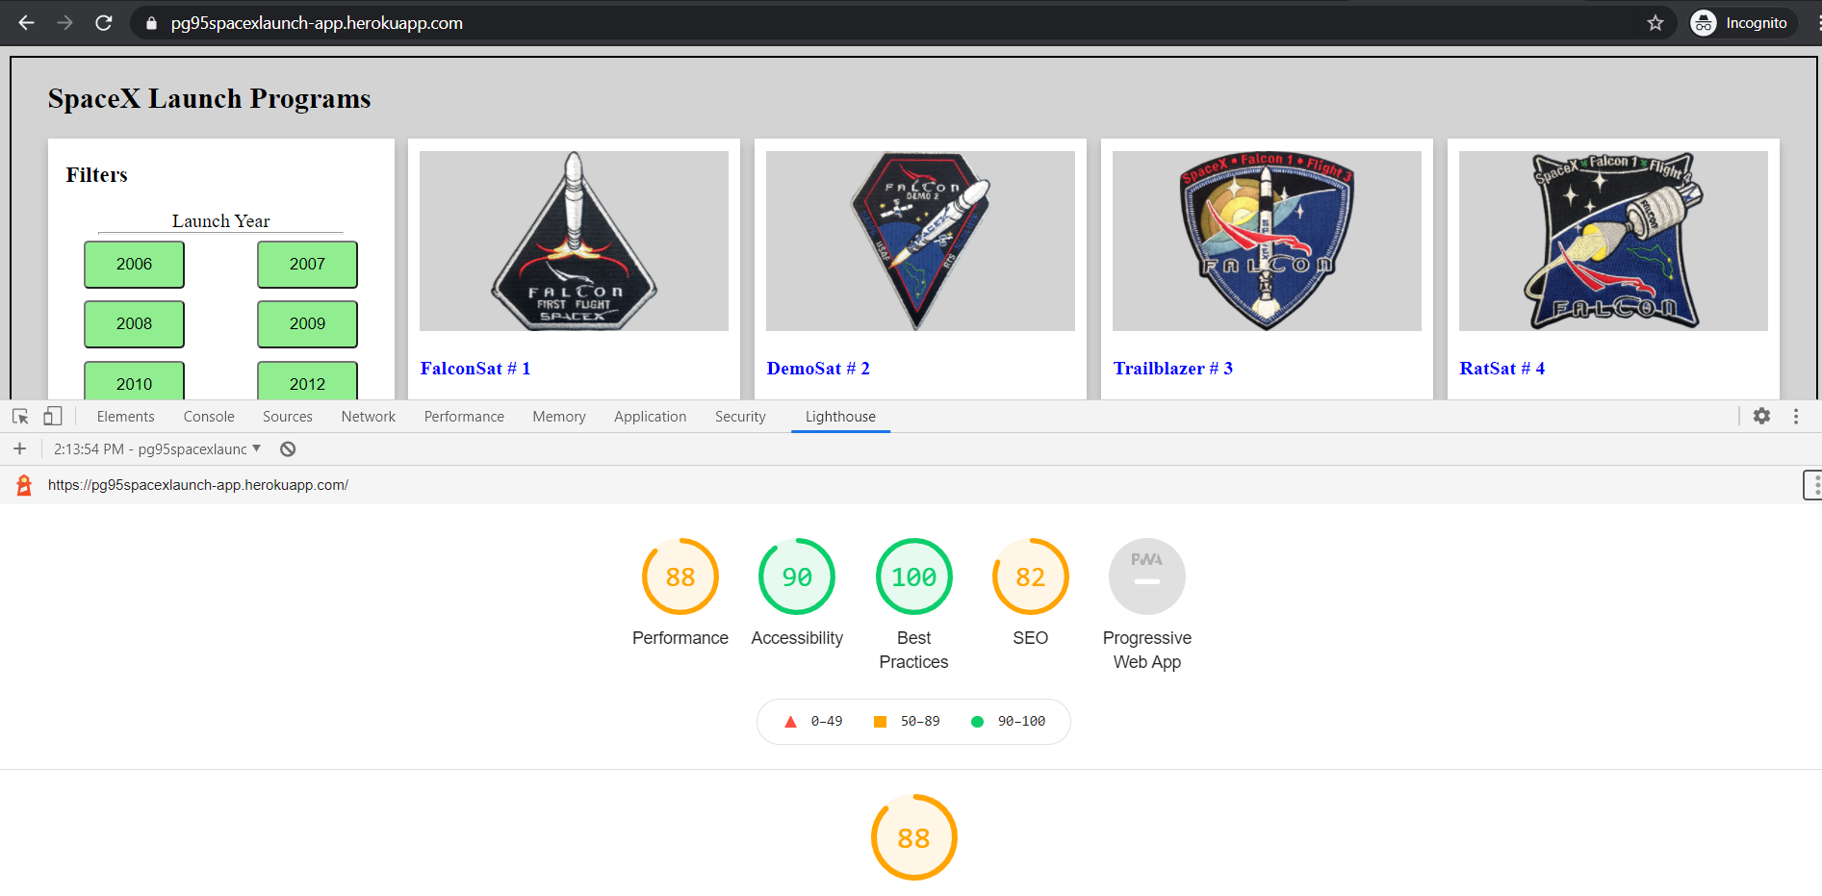1822x896 pixels.
Task: Select the 2009 launch year filter
Action: click(307, 324)
